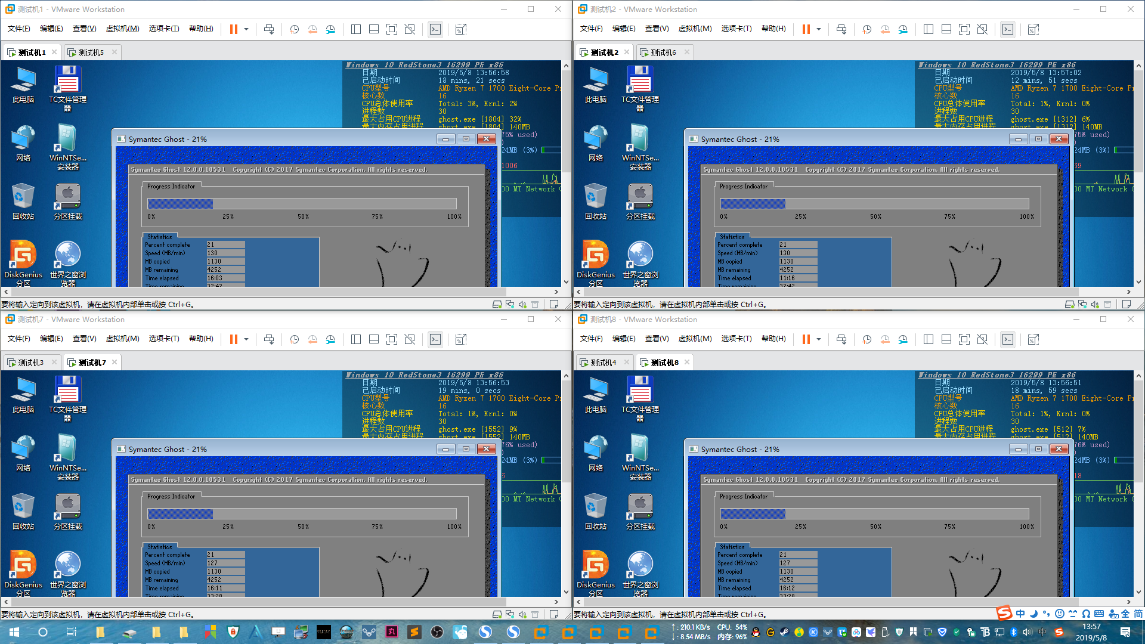1145x644 pixels.
Task: Click Ghost progress bar in 测试机2 VM
Action: click(x=874, y=203)
